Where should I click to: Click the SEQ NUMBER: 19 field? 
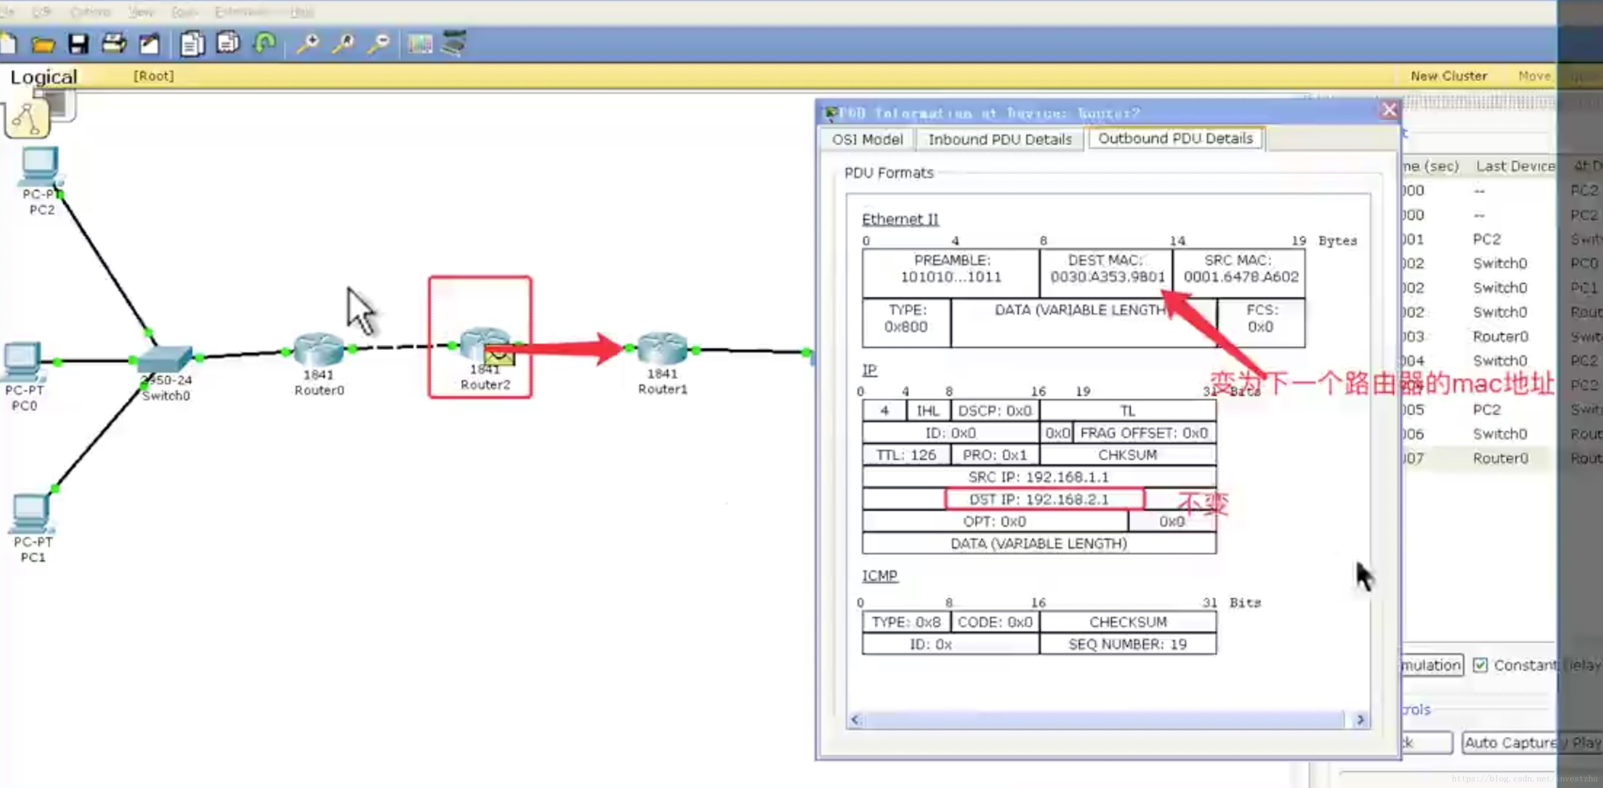pos(1127,644)
